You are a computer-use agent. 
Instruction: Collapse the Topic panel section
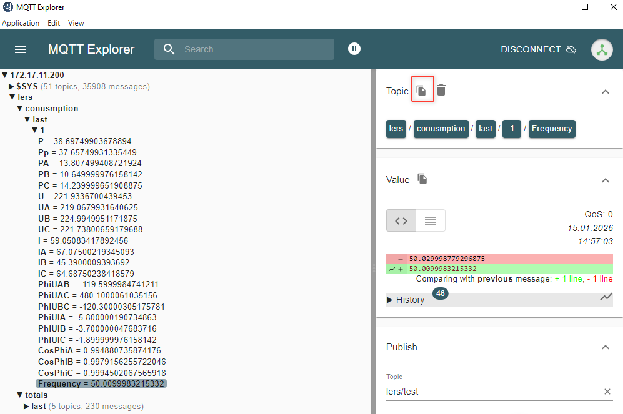click(x=604, y=92)
